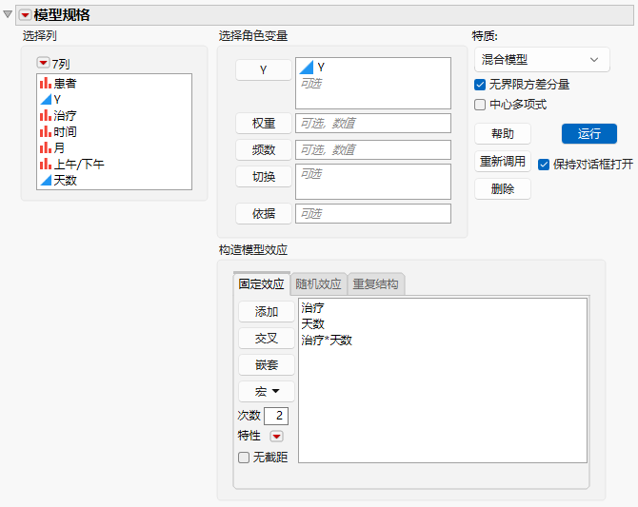Switch to the 固定效应 tab
The width and height of the screenshot is (638, 507).
coord(261,283)
